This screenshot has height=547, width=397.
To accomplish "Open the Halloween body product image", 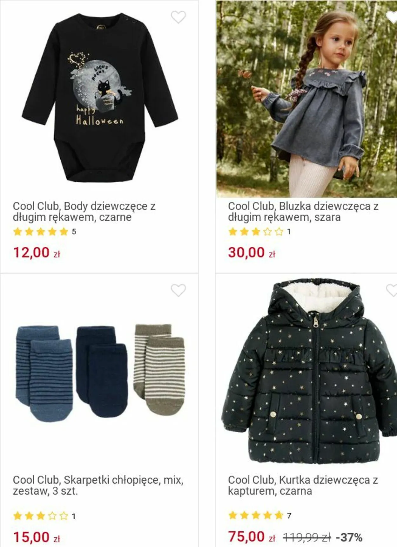I will pyautogui.click(x=100, y=98).
